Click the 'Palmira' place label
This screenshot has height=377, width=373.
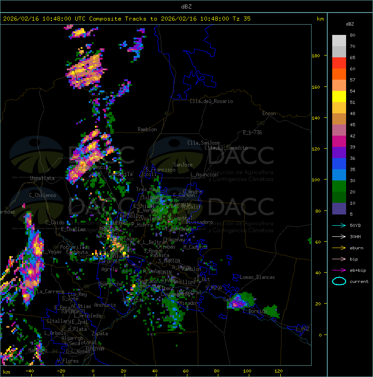160,255
